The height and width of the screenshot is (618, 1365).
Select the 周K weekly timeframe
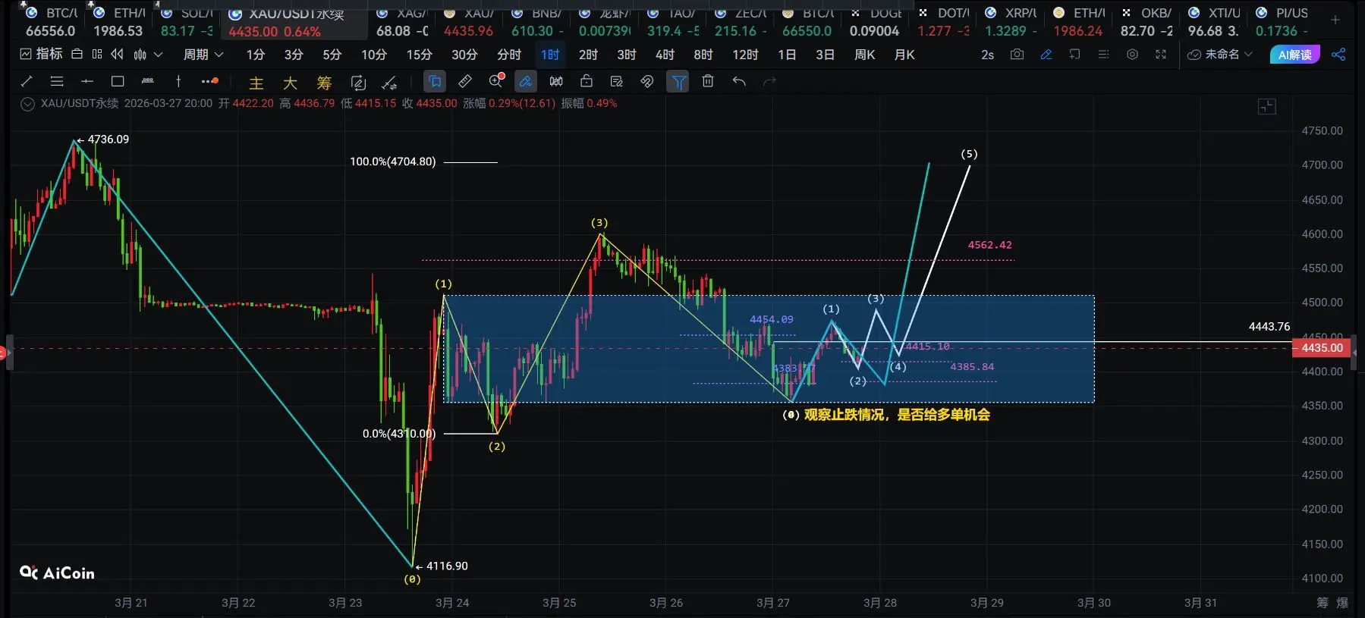pyautogui.click(x=865, y=55)
